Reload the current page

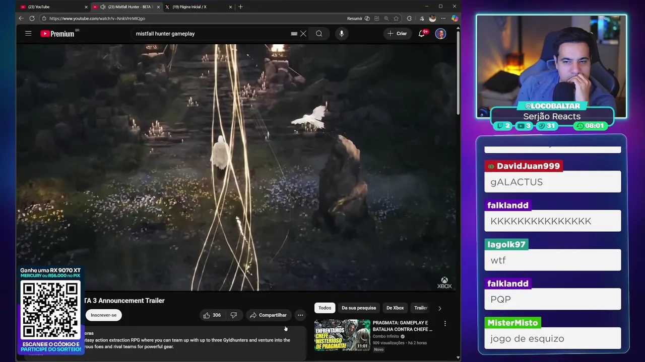pos(32,18)
